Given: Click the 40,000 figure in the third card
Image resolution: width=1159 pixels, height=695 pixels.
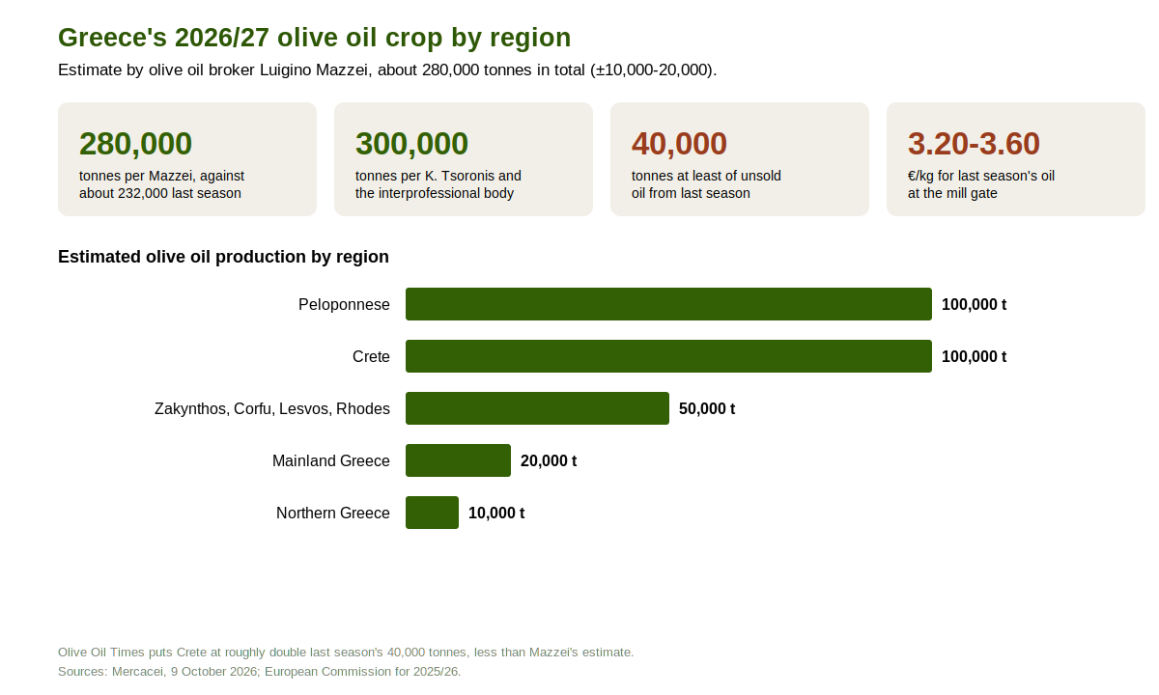Looking at the screenshot, I should point(679,144).
